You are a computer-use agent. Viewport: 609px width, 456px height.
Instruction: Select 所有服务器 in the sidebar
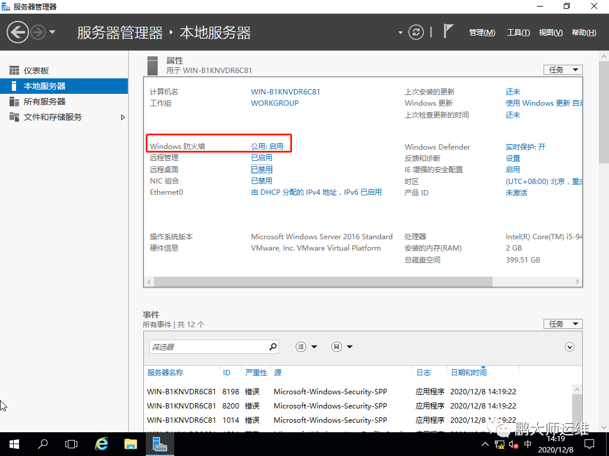pos(64,102)
